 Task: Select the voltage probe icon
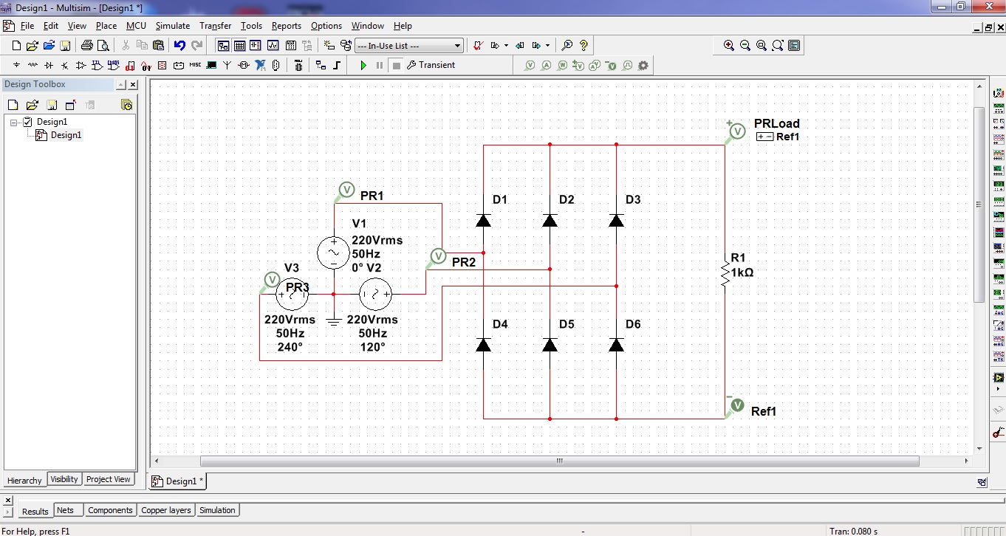(530, 65)
